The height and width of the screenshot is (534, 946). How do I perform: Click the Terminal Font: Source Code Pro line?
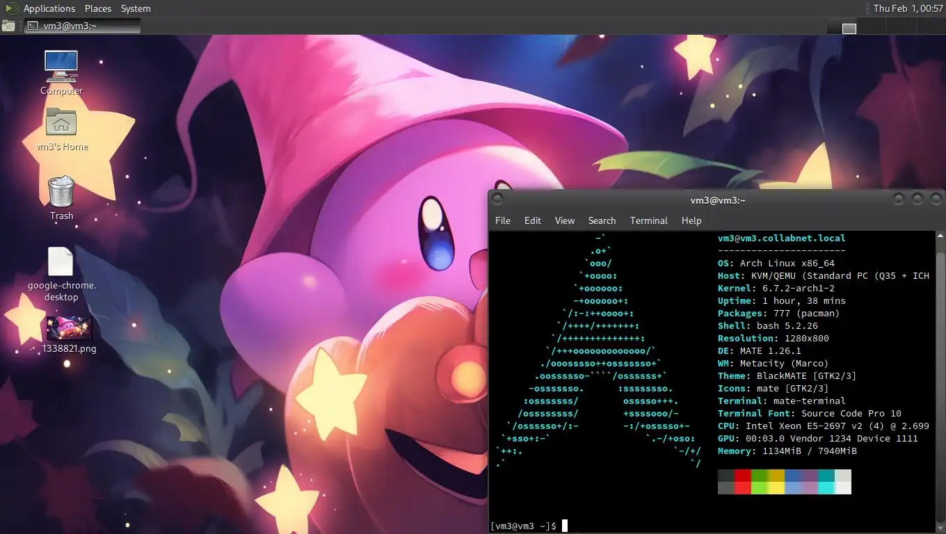(x=810, y=414)
